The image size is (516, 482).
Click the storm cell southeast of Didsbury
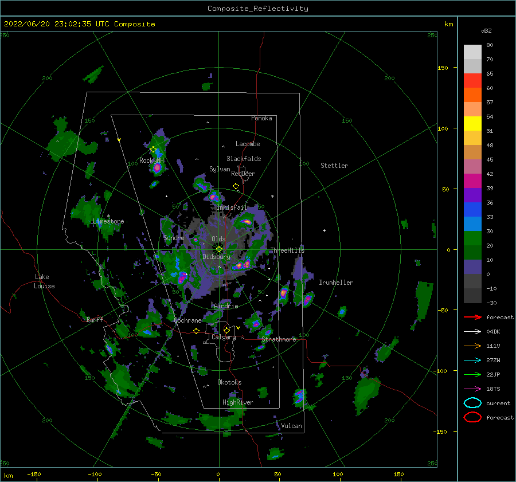click(x=243, y=265)
